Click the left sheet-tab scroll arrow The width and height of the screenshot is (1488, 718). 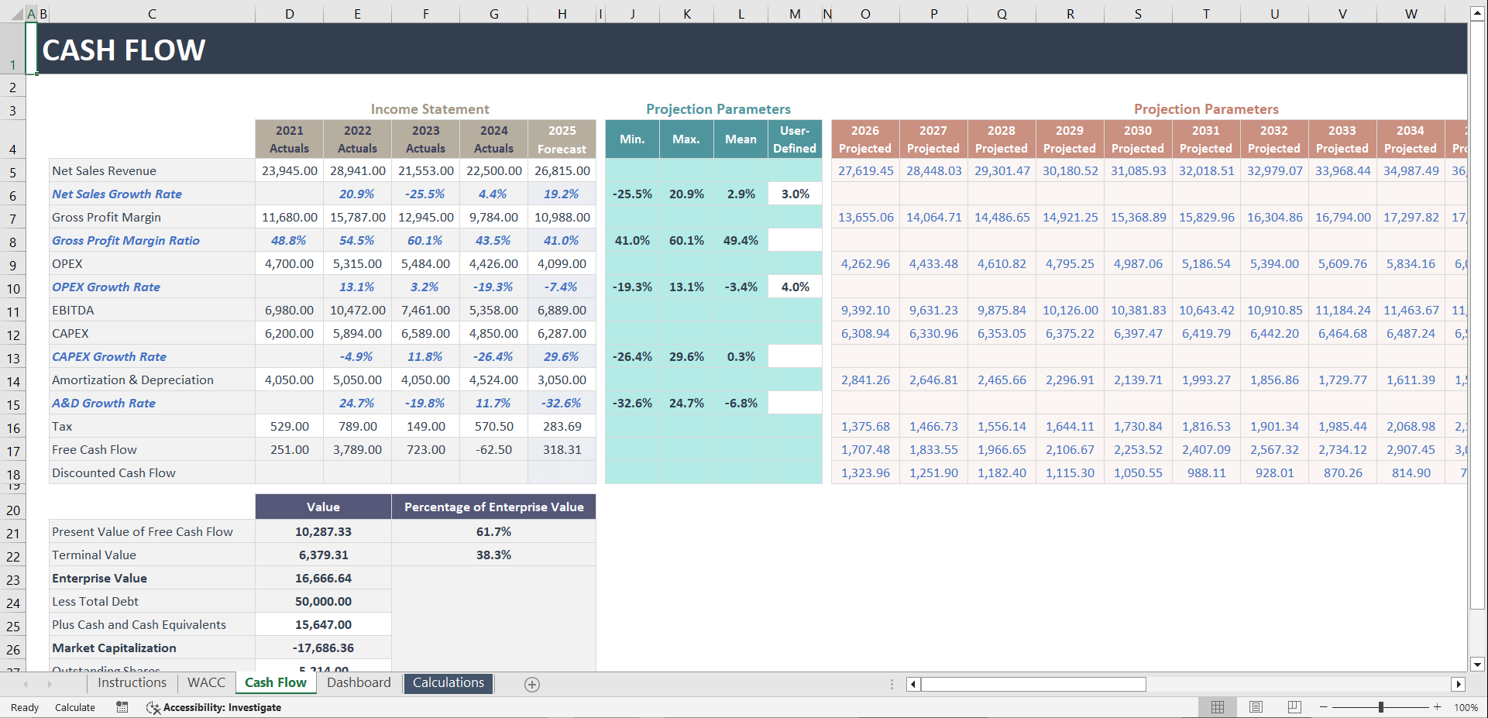[26, 684]
